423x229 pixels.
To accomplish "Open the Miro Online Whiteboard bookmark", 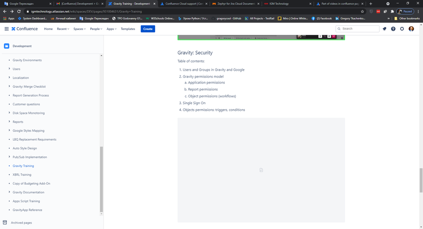I will (x=293, y=18).
